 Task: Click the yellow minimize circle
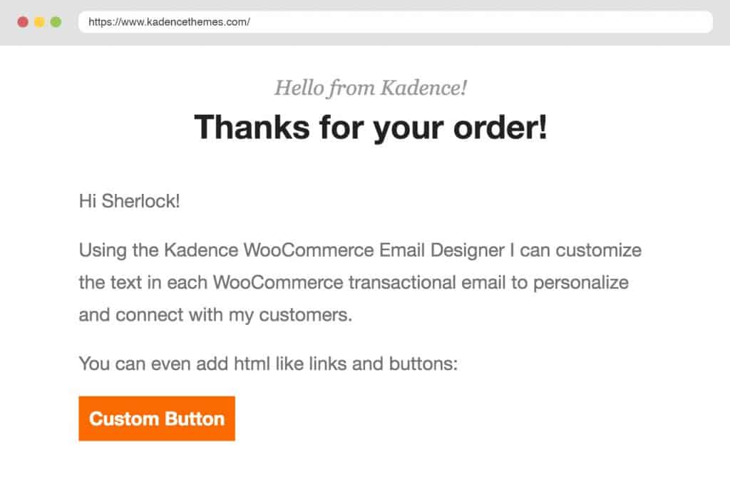coord(40,22)
